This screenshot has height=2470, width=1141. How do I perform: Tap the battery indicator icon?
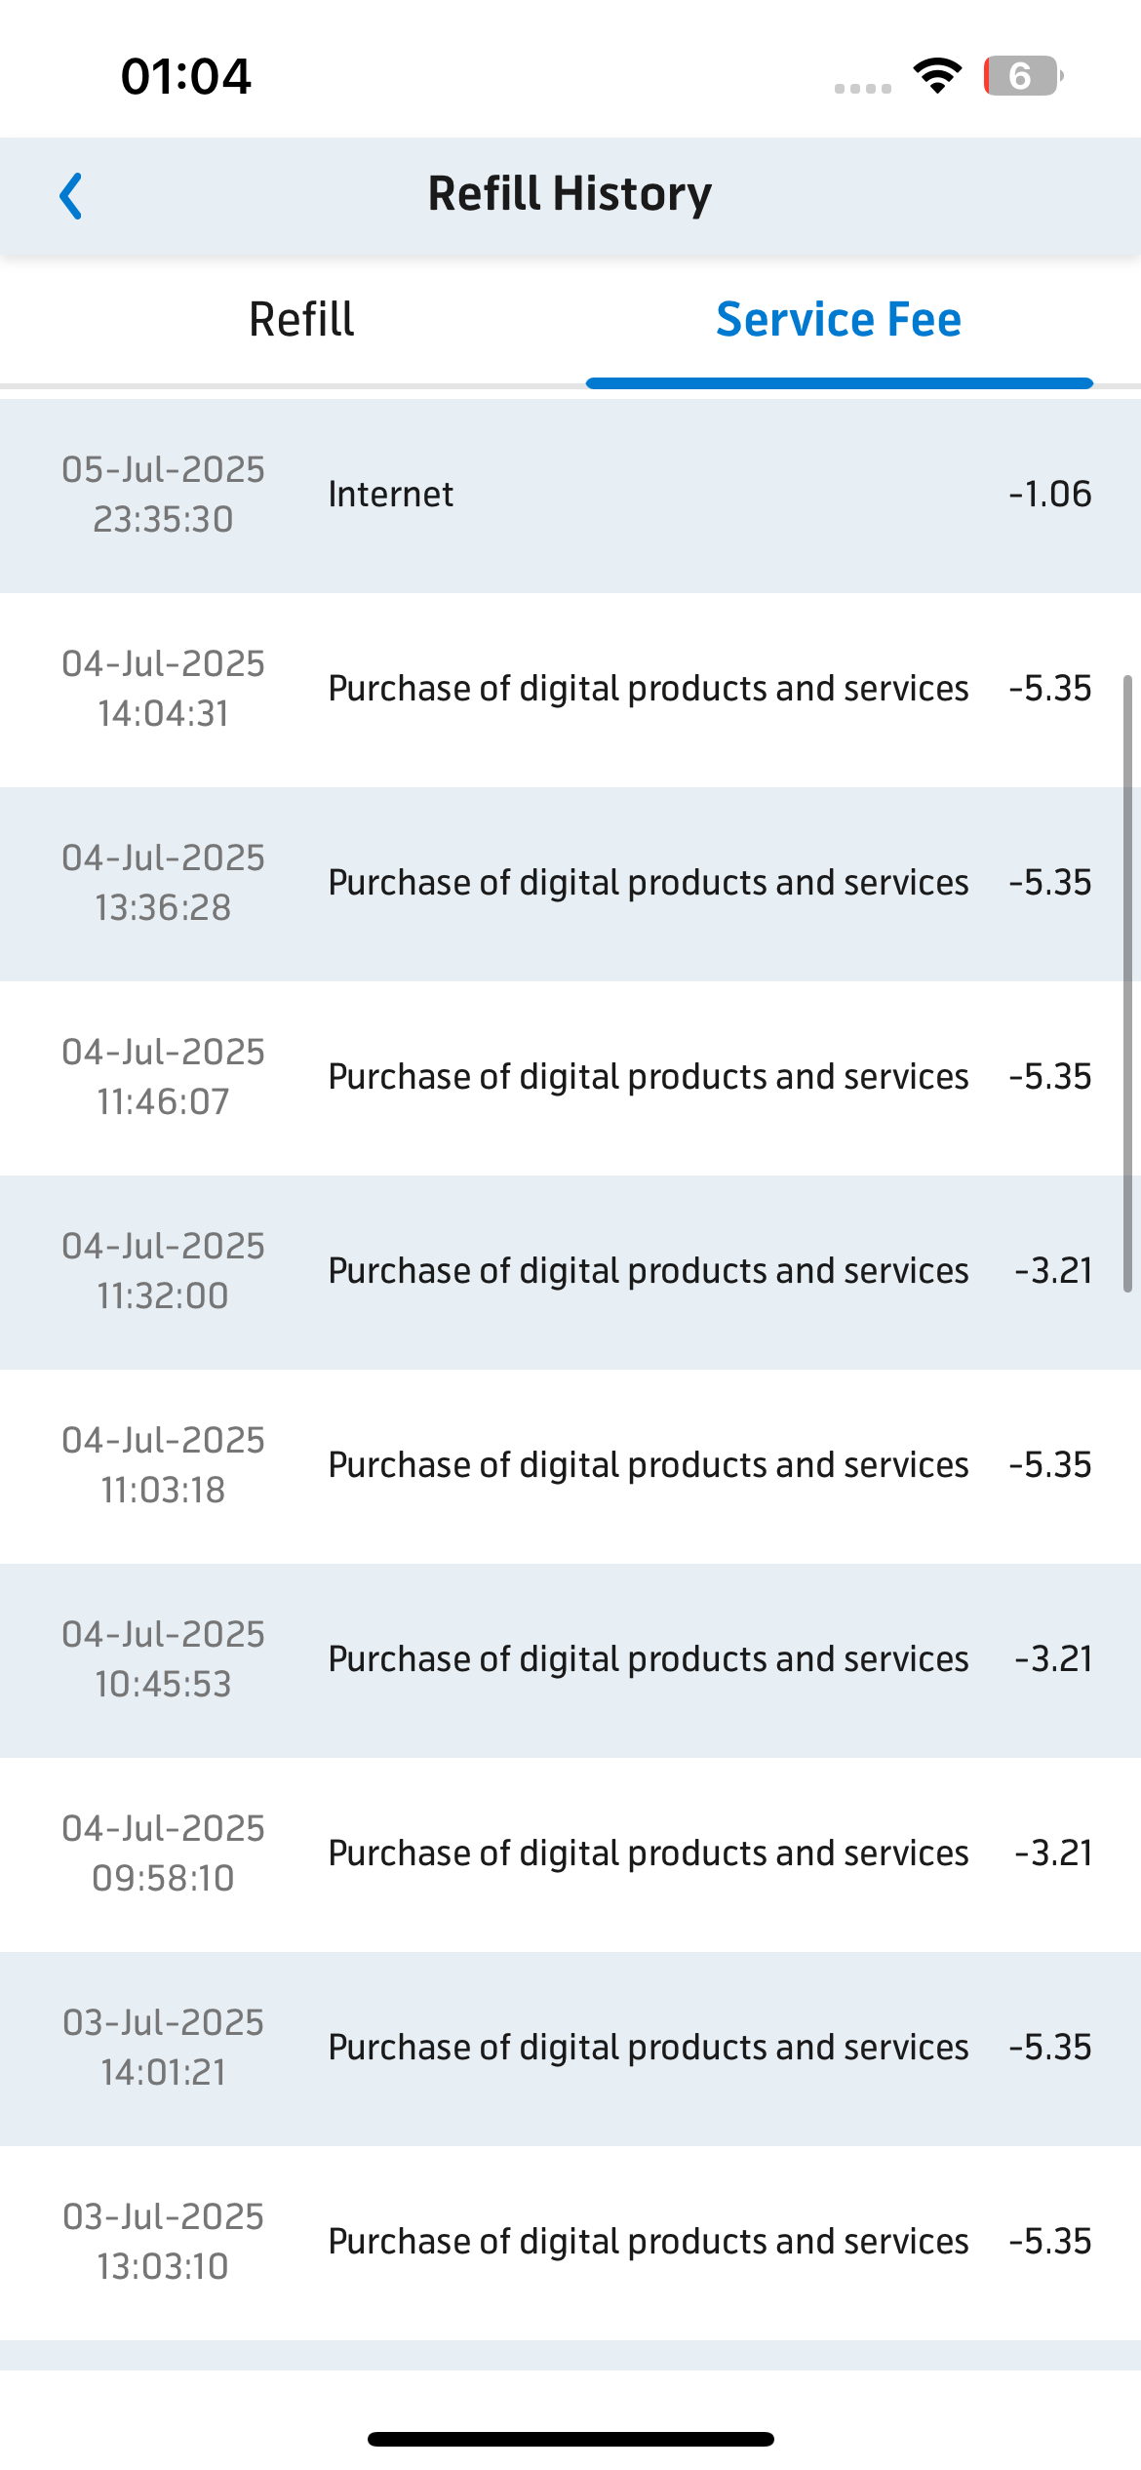pyautogui.click(x=1023, y=76)
